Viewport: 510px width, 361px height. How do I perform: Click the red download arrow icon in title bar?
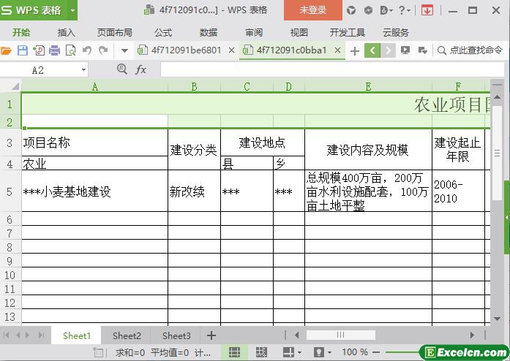coord(427,10)
